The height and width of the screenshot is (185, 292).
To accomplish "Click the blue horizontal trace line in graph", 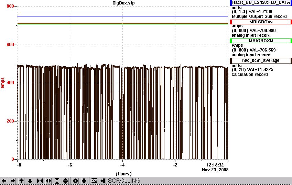I will coord(122,16).
